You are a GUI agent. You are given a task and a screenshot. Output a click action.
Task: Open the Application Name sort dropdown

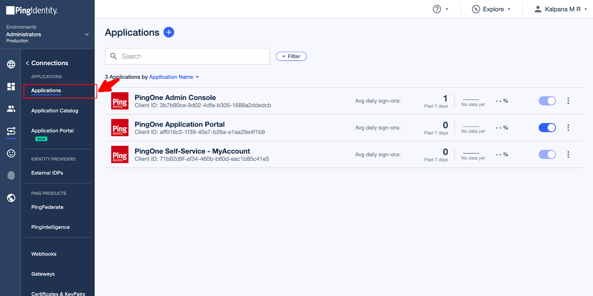pos(174,77)
